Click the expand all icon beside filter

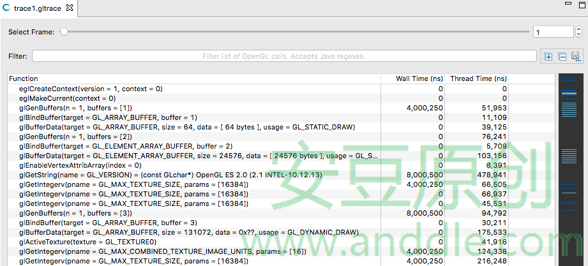click(548, 57)
